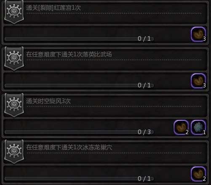The width and height of the screenshot is (211, 185).
Task: Click the reward panel row under 冰冻龙巢穴 quest
Action: pos(105,174)
